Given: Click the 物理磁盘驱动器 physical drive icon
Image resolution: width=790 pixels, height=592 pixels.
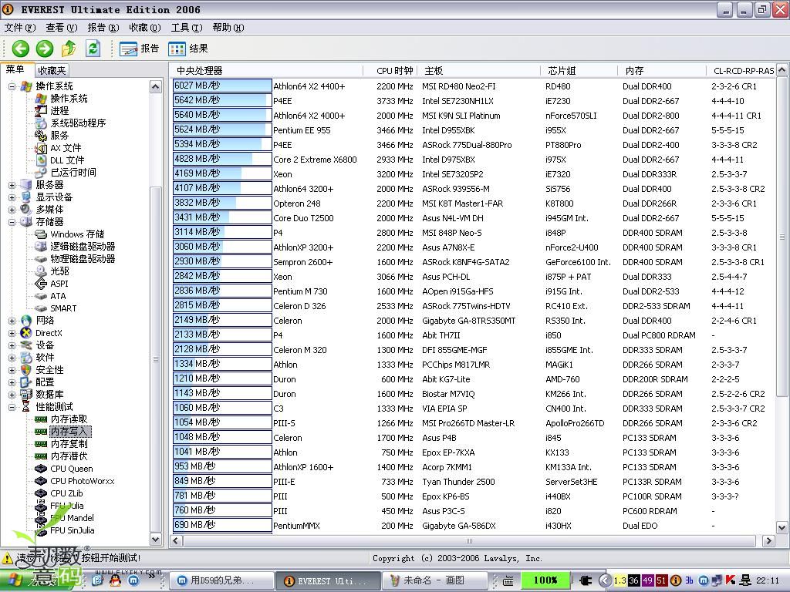Looking at the screenshot, I should coord(41,259).
